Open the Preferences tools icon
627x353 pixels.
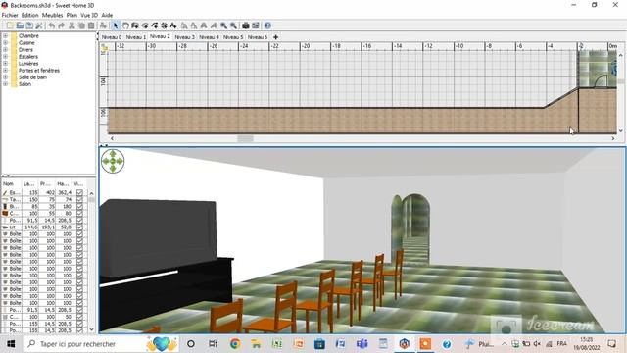pyautogui.click(x=39, y=25)
